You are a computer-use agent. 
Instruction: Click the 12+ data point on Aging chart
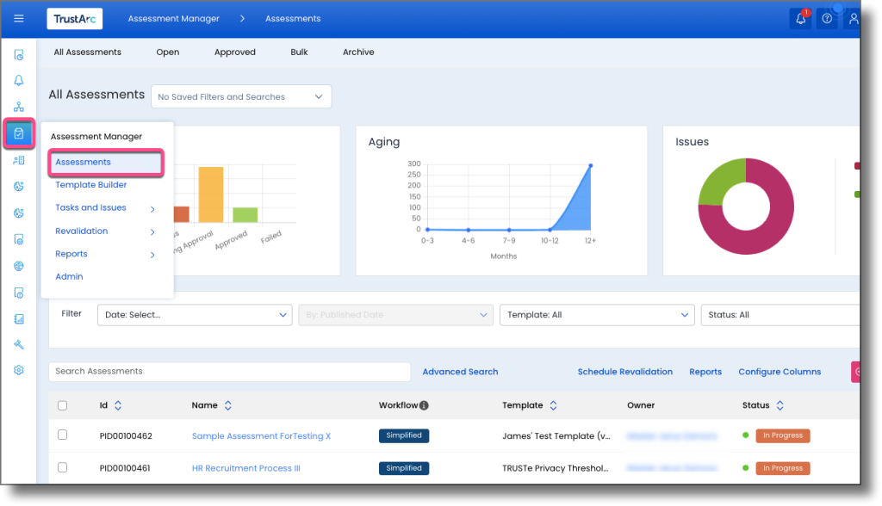pyautogui.click(x=591, y=166)
